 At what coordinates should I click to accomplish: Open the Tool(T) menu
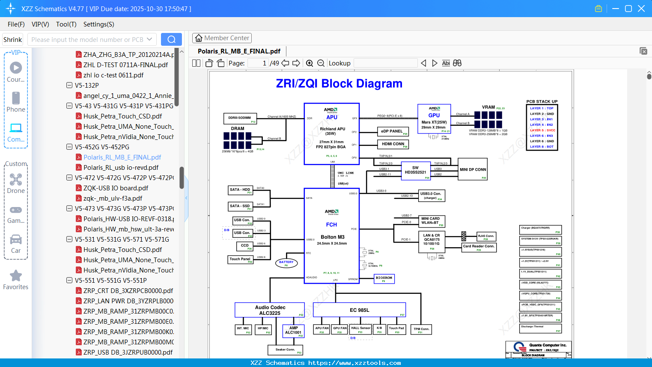[66, 24]
